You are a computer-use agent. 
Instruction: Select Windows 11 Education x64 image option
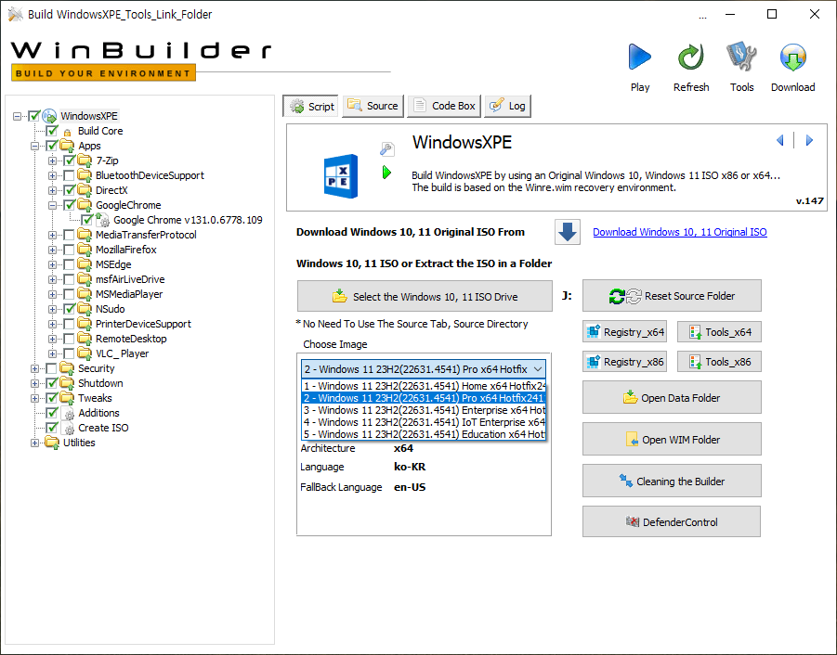424,434
